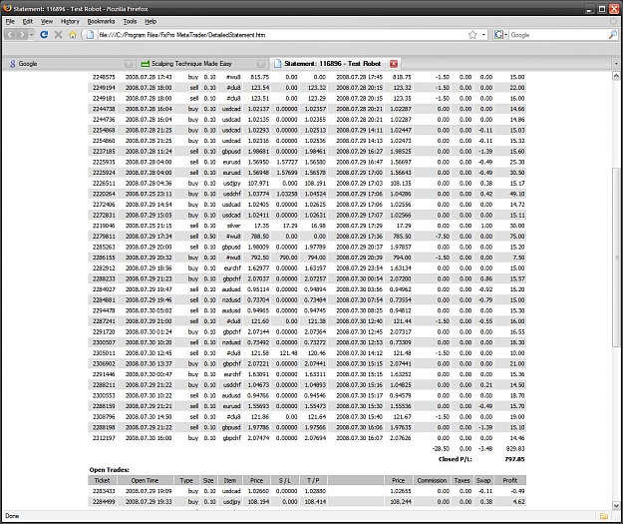Open the Bookmarks menu

pyautogui.click(x=101, y=22)
